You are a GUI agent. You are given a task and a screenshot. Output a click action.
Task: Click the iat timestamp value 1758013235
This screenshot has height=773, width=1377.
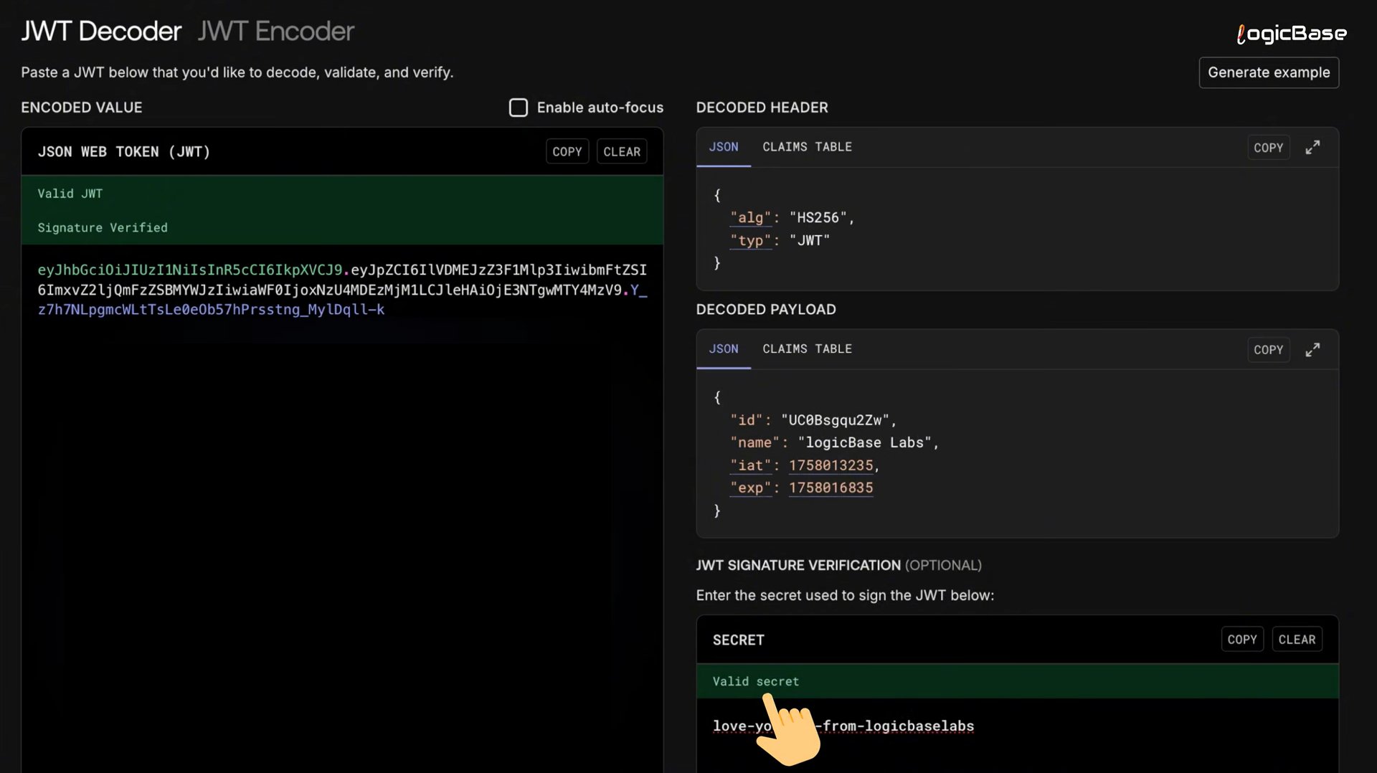coord(831,465)
